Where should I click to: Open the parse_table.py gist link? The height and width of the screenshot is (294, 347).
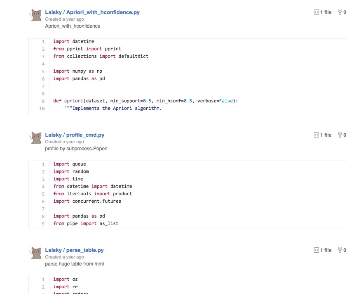(x=85, y=250)
